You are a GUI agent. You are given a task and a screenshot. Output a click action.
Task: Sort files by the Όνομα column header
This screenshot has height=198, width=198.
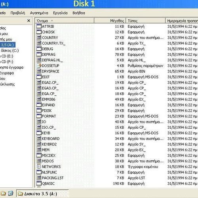click(65, 21)
